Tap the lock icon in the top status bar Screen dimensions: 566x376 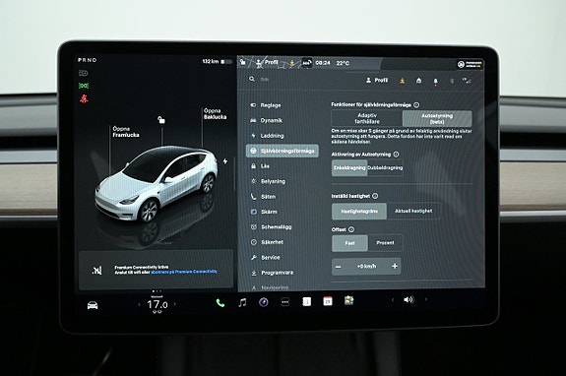click(243, 62)
